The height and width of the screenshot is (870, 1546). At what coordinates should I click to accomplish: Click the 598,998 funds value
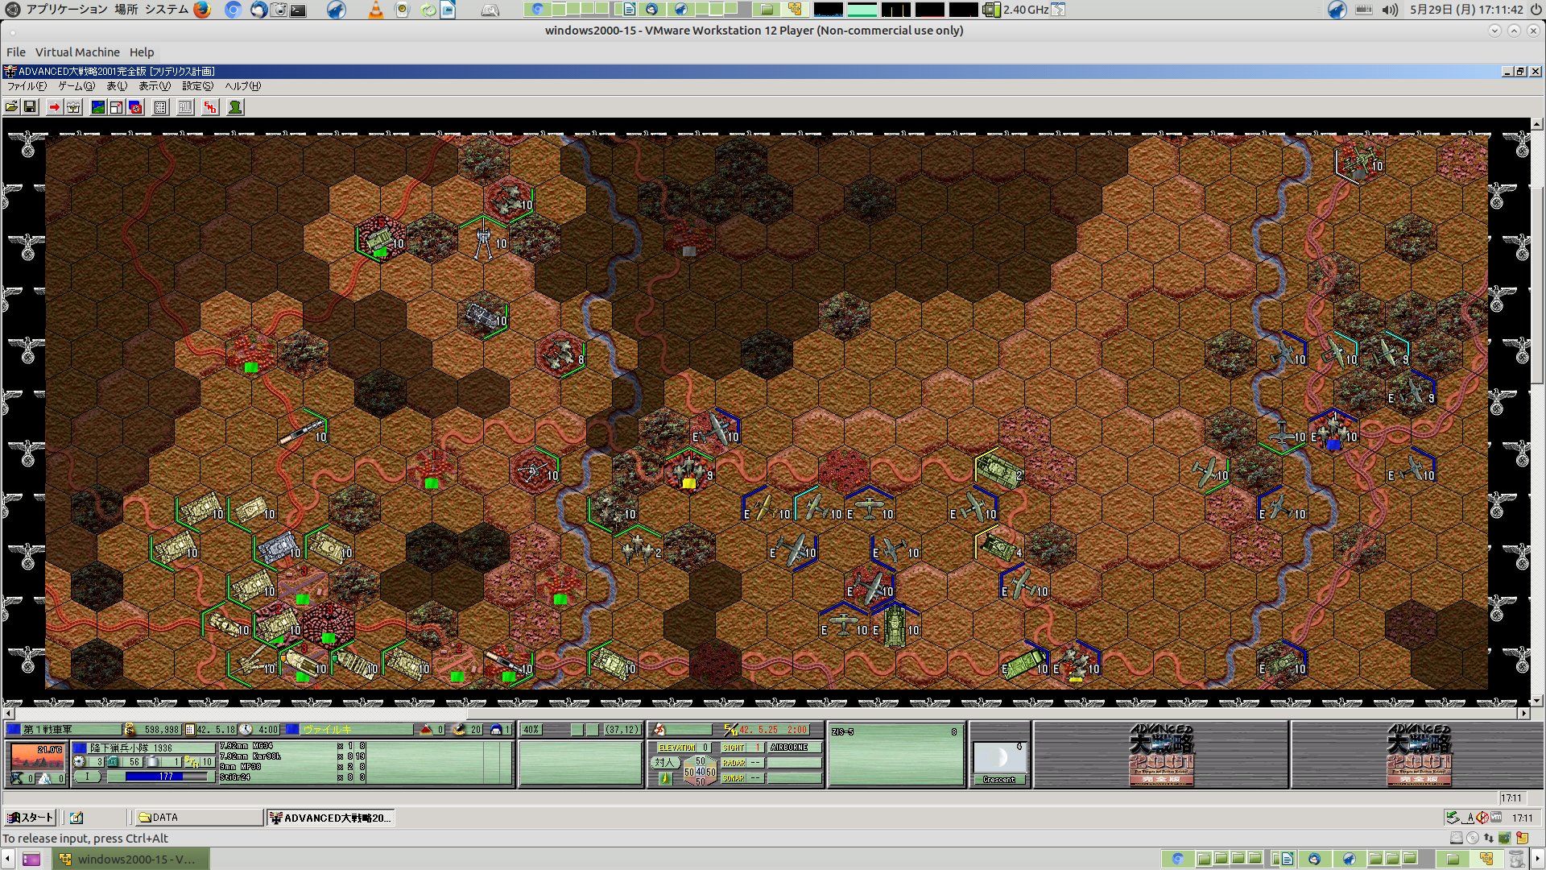coord(160,730)
